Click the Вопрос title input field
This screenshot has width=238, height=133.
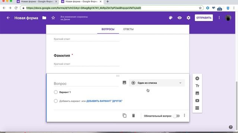[x=86, y=83]
